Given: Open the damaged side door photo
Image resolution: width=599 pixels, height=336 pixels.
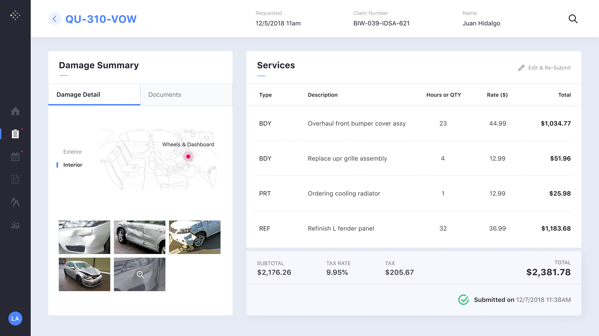Looking at the screenshot, I should (x=139, y=237).
